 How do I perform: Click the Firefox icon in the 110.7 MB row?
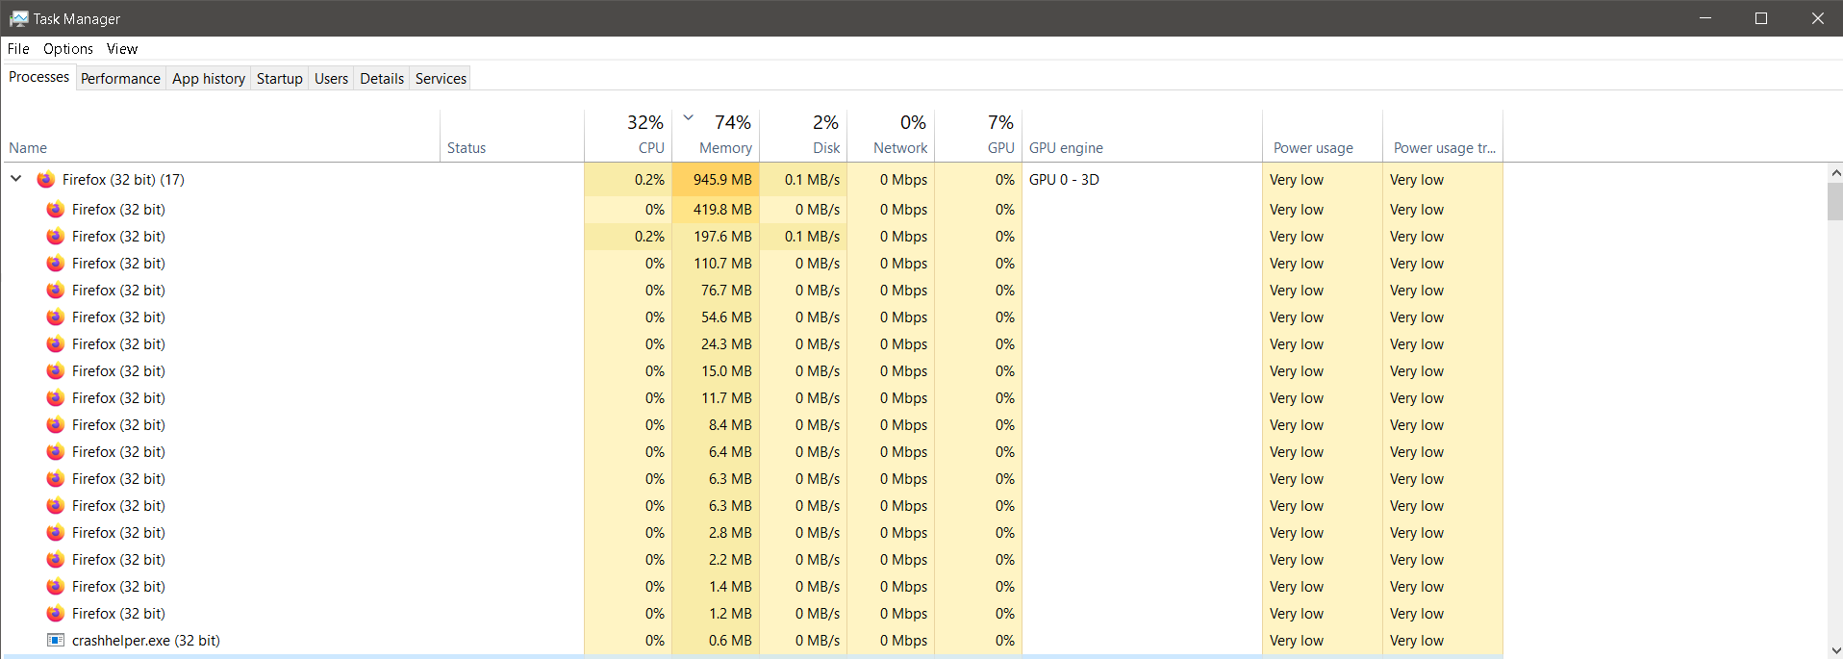tap(56, 263)
